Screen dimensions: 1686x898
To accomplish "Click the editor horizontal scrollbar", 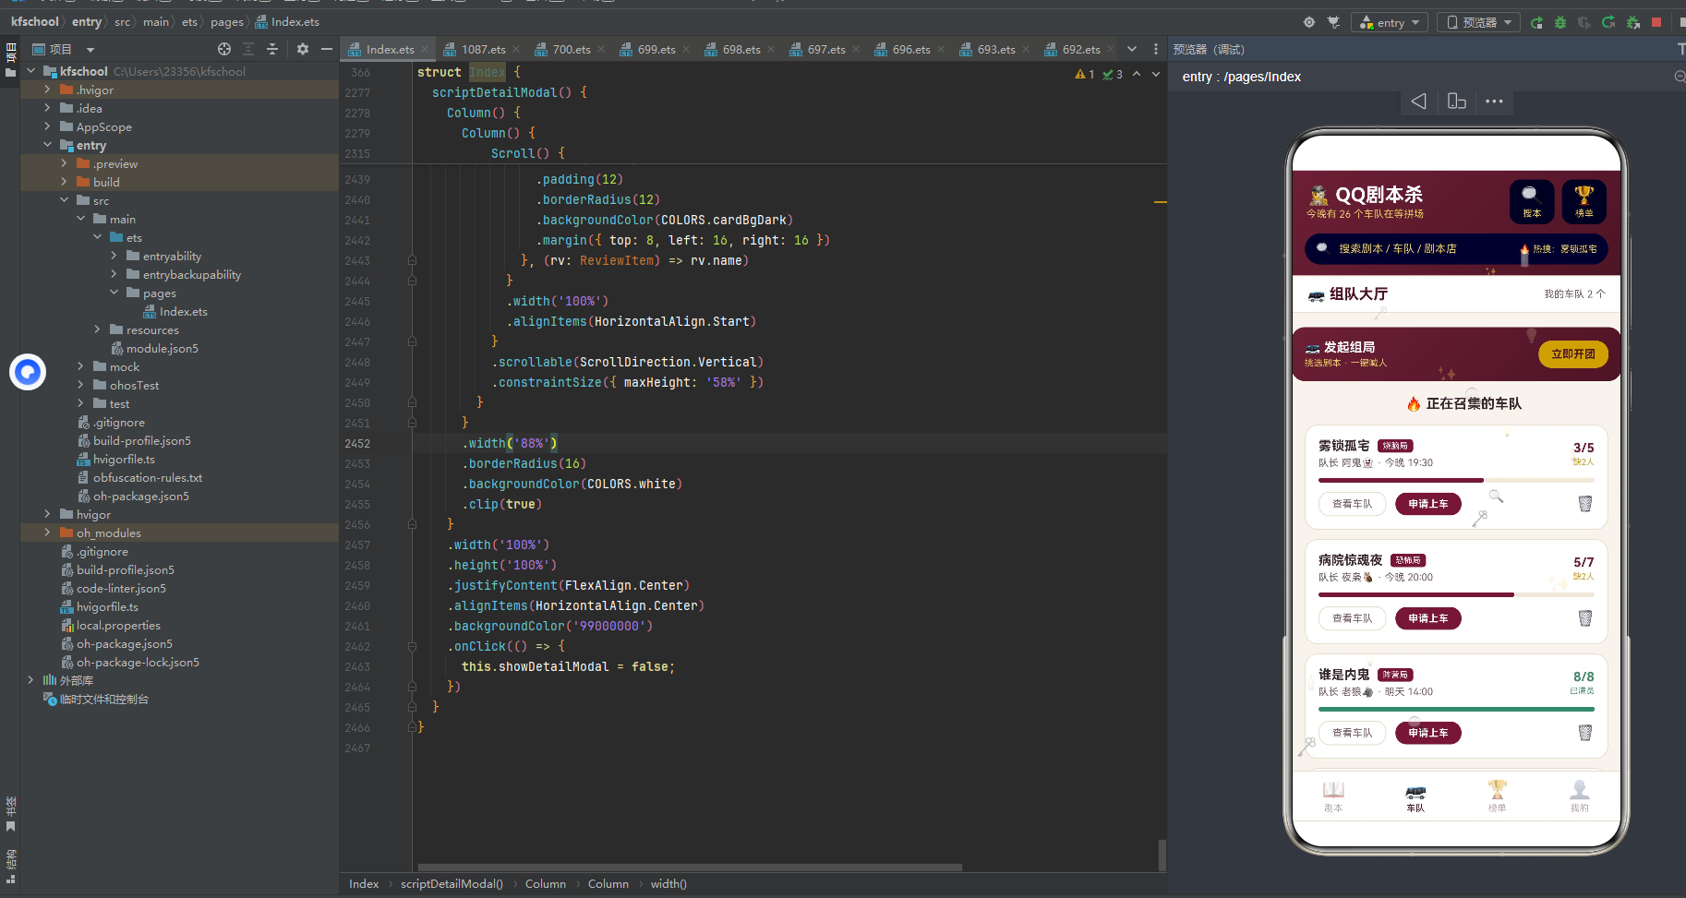I will [x=690, y=868].
